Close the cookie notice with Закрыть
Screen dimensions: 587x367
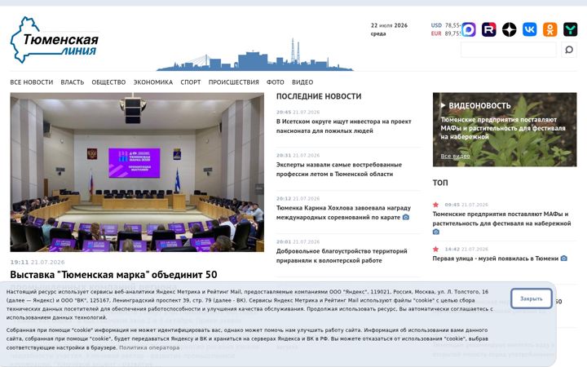click(x=532, y=298)
